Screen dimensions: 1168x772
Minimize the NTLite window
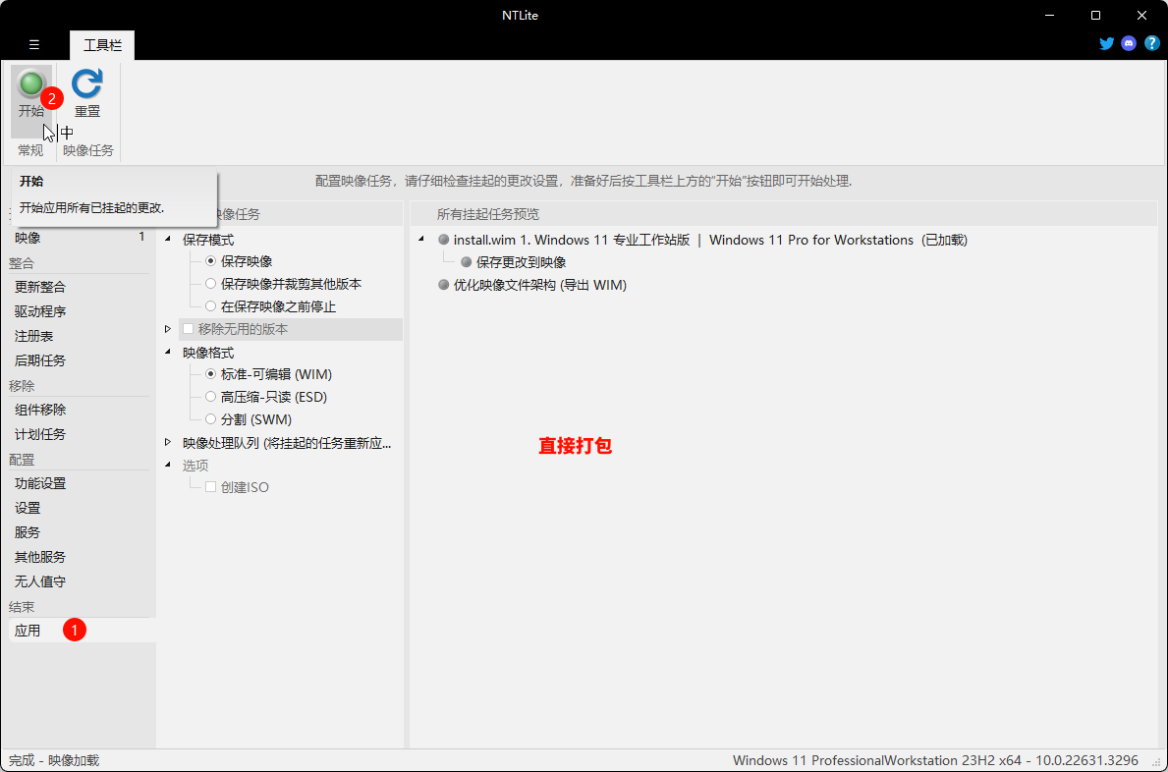point(1049,15)
